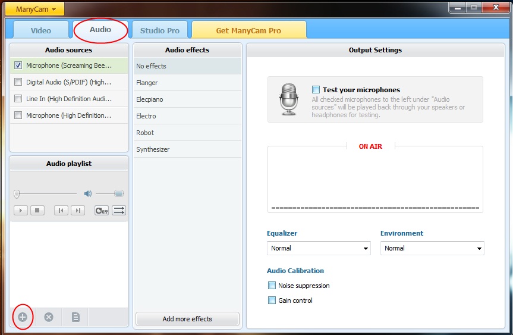Click the microphone test image
Viewport: 513px width, 335px height.
click(x=289, y=99)
